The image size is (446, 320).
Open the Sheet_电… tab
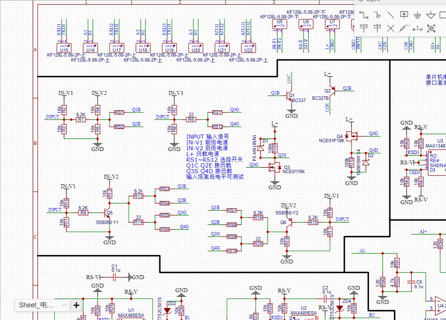[36, 305]
